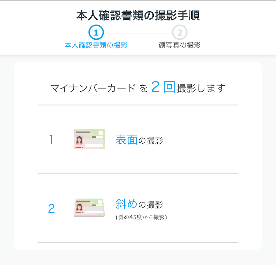The width and height of the screenshot is (276, 265).
Task: Click the tilted My Number card illustration
Action: coord(89,208)
